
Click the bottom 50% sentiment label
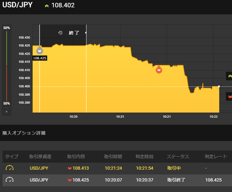[x=7, y=103]
